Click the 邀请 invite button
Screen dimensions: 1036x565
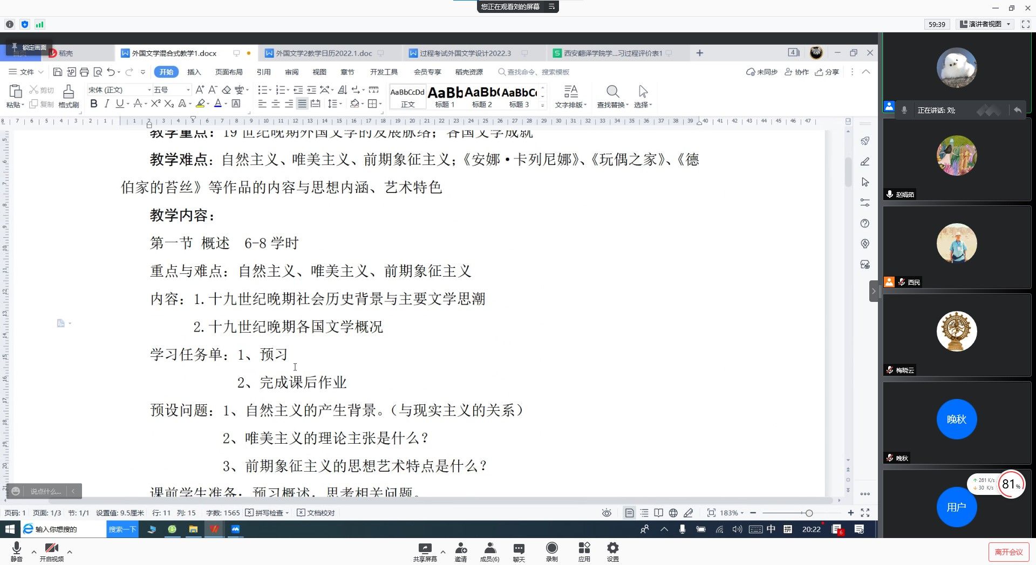click(x=461, y=552)
